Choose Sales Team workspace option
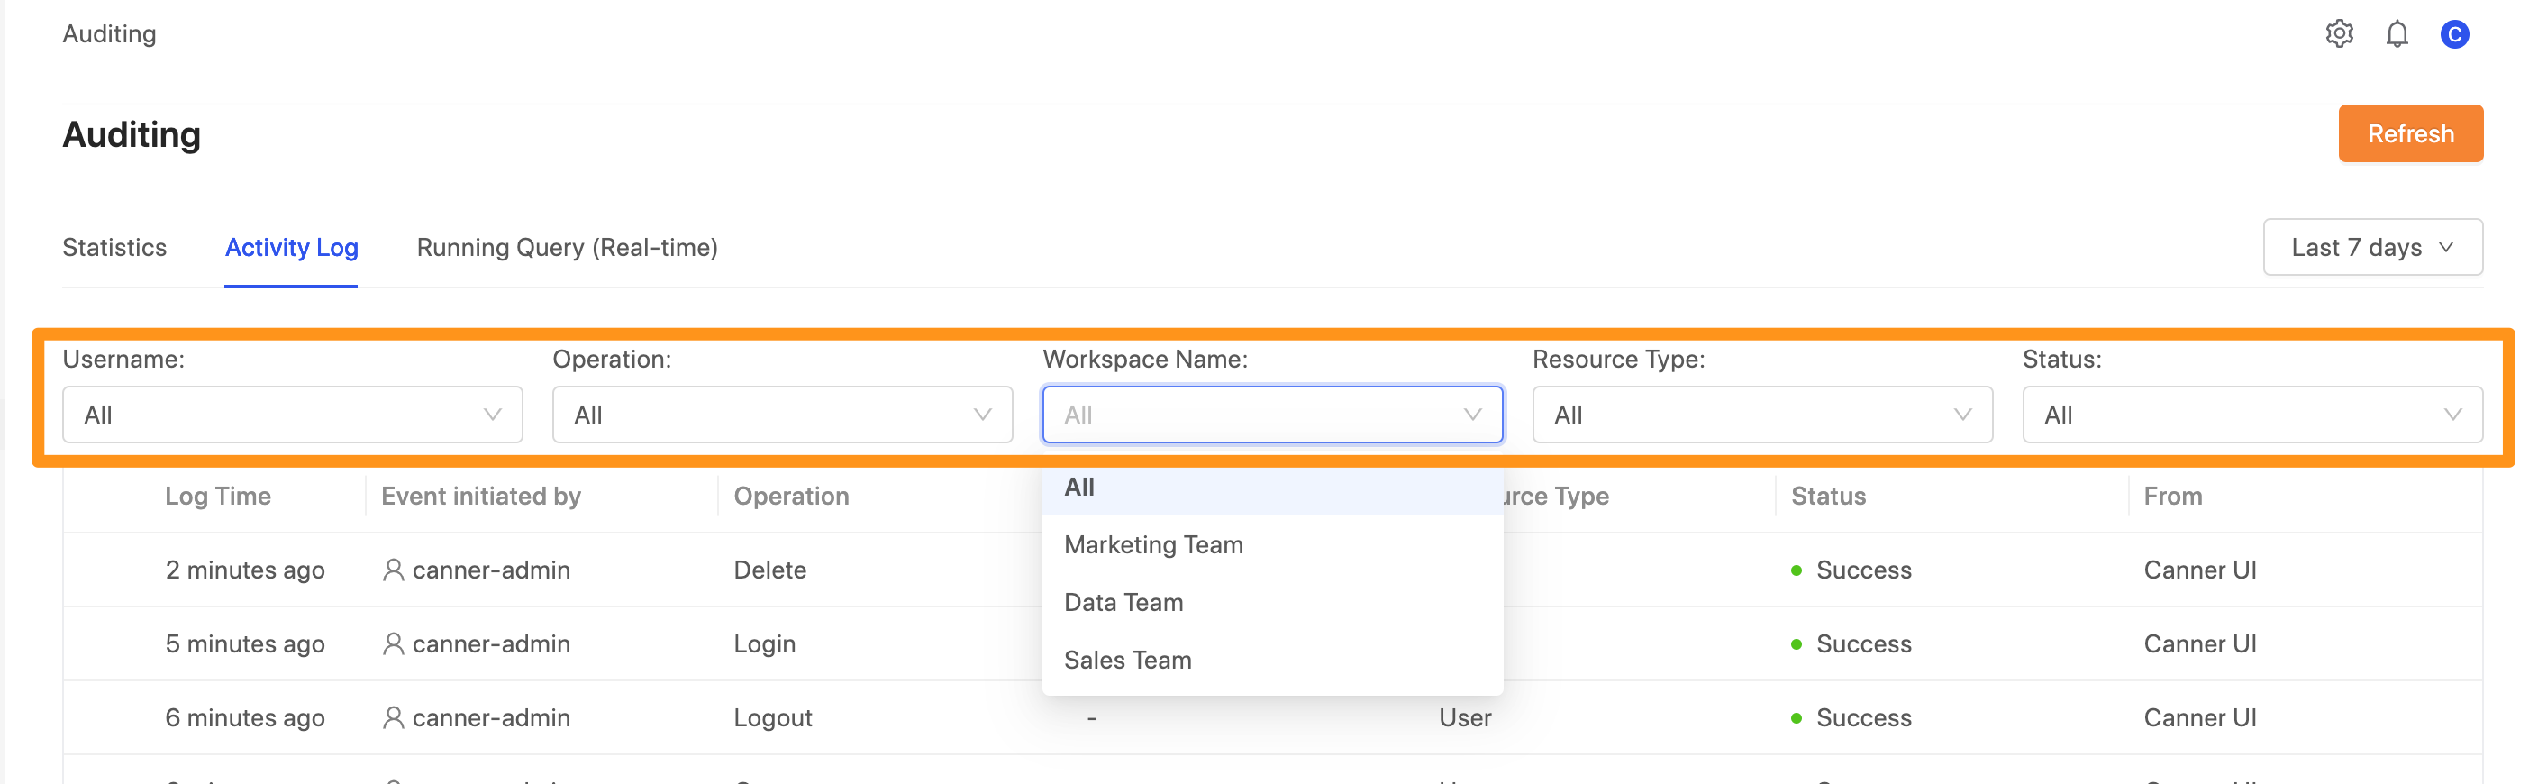Viewport: 2538px width, 784px height. (x=1272, y=660)
